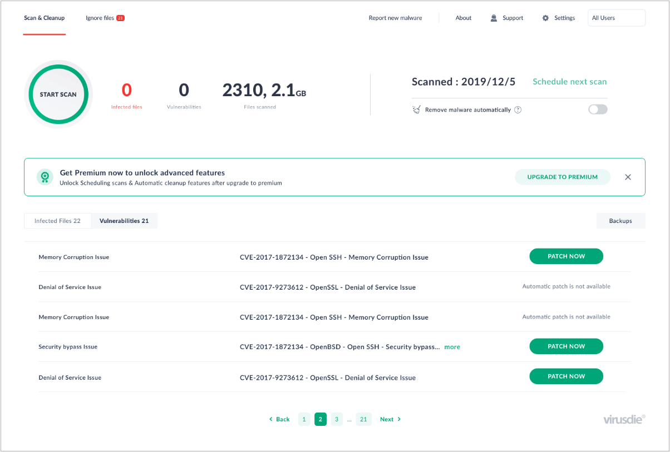
Task: Click the broom icon beside Remove malware
Action: click(416, 110)
